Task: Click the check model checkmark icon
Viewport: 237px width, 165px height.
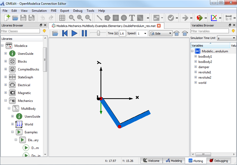Action: coord(171,18)
